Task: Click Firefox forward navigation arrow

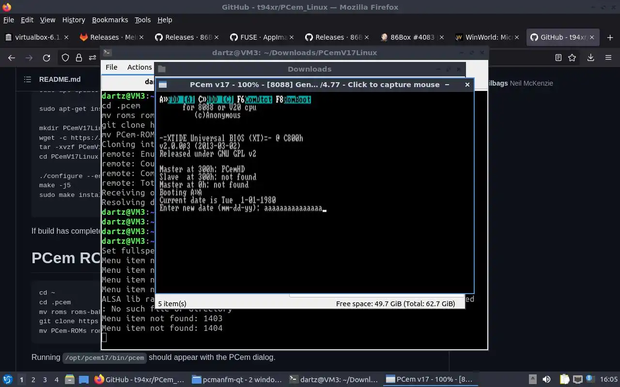Action: coord(29,58)
